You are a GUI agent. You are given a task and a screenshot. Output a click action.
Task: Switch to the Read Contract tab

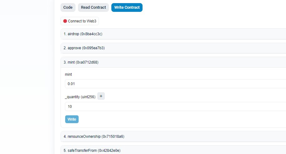pos(93,7)
